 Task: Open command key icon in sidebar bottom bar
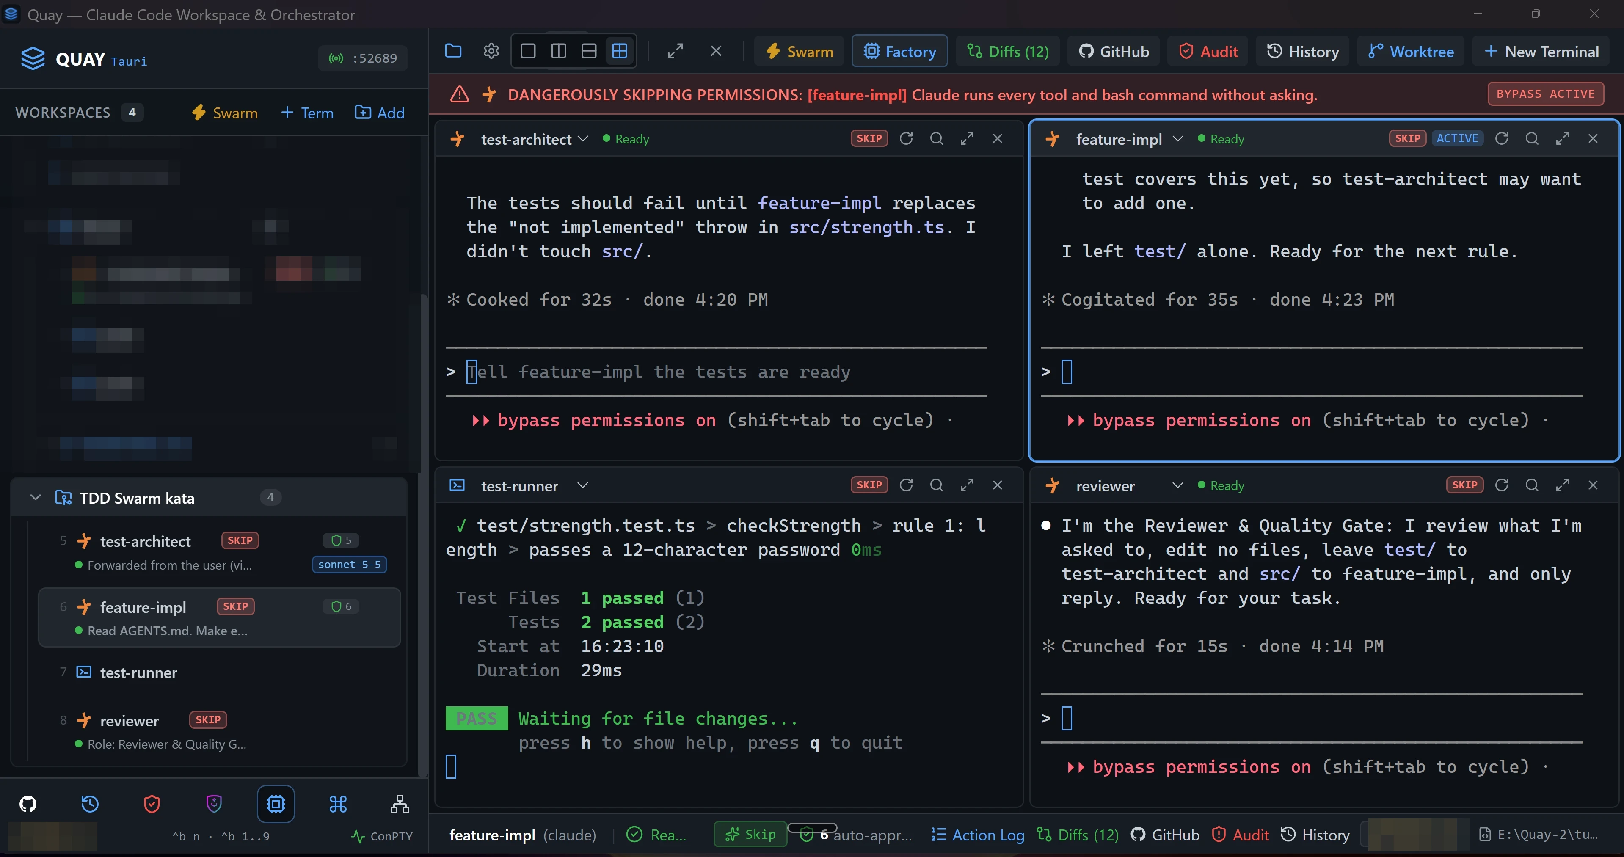pos(338,804)
